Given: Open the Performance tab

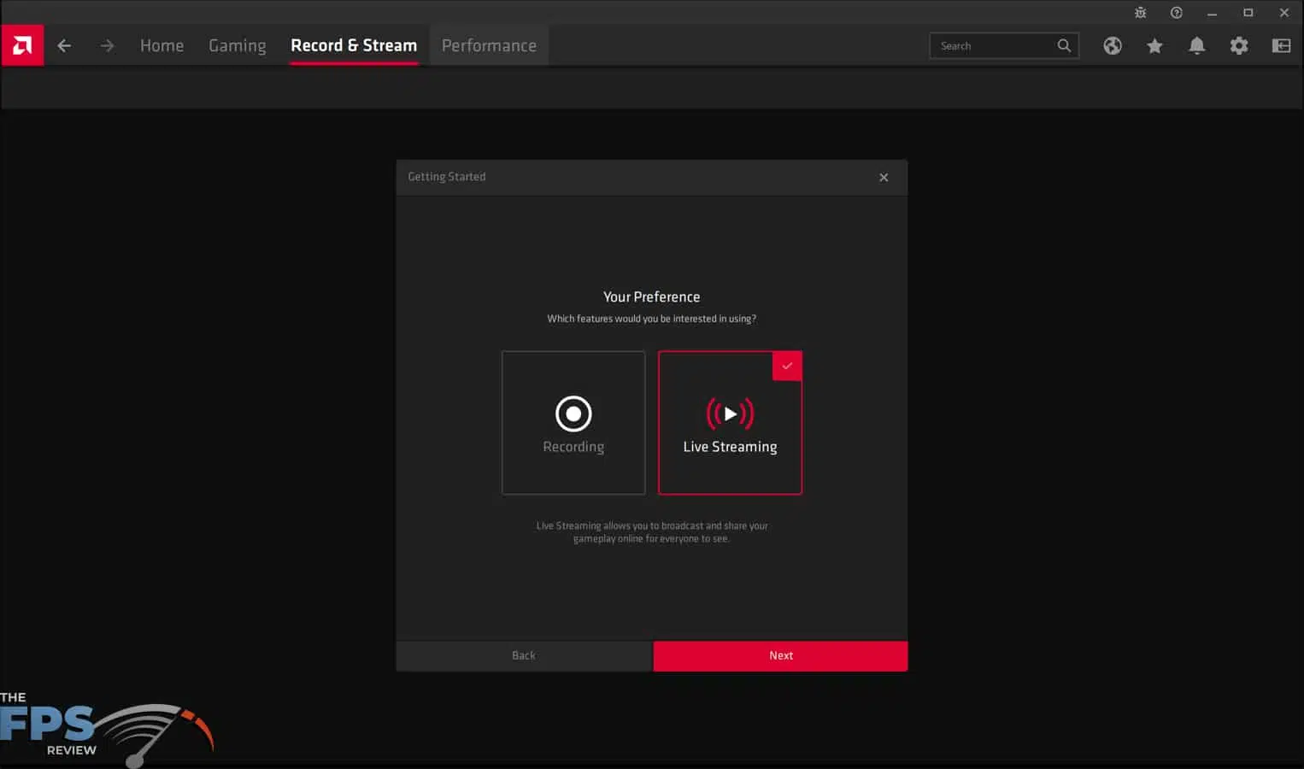Looking at the screenshot, I should tap(489, 45).
